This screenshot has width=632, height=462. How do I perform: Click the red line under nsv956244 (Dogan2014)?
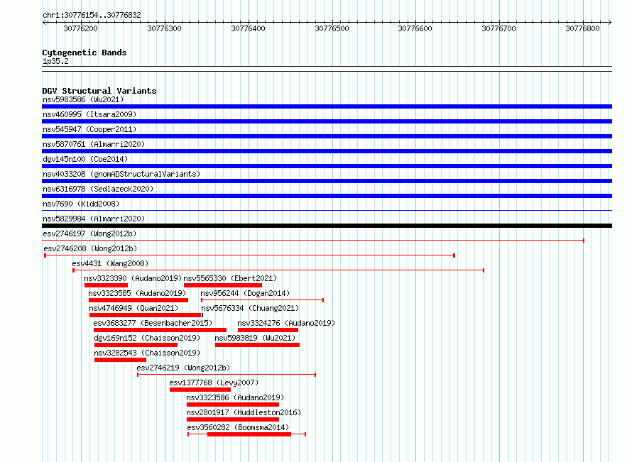[263, 300]
